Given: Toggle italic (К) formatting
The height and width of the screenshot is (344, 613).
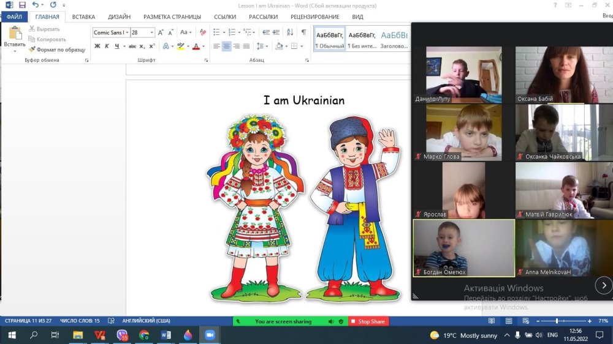Looking at the screenshot, I should pos(107,46).
